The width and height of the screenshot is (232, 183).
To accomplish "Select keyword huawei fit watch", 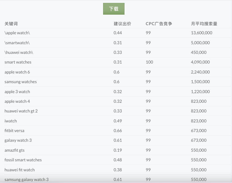I will (20, 170).
